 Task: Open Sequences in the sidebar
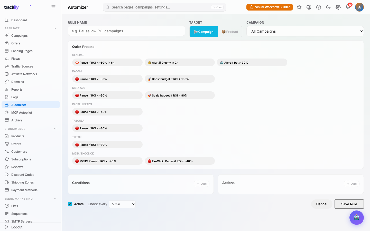tap(31, 214)
